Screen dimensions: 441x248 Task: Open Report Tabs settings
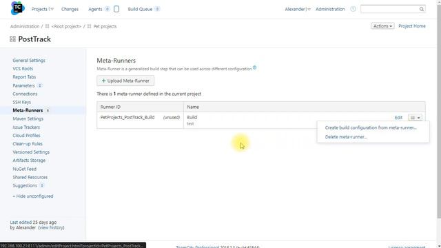point(24,77)
